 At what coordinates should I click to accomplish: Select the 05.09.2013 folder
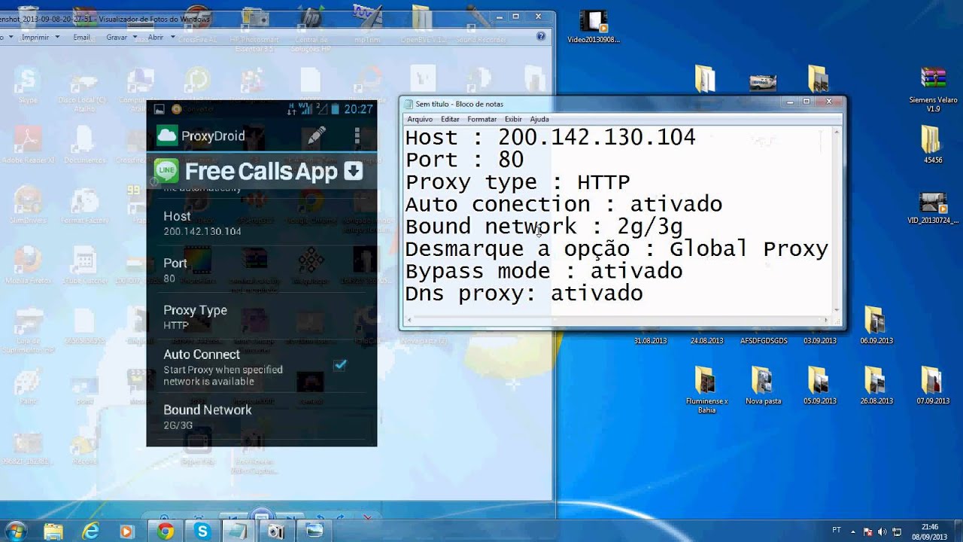819,385
